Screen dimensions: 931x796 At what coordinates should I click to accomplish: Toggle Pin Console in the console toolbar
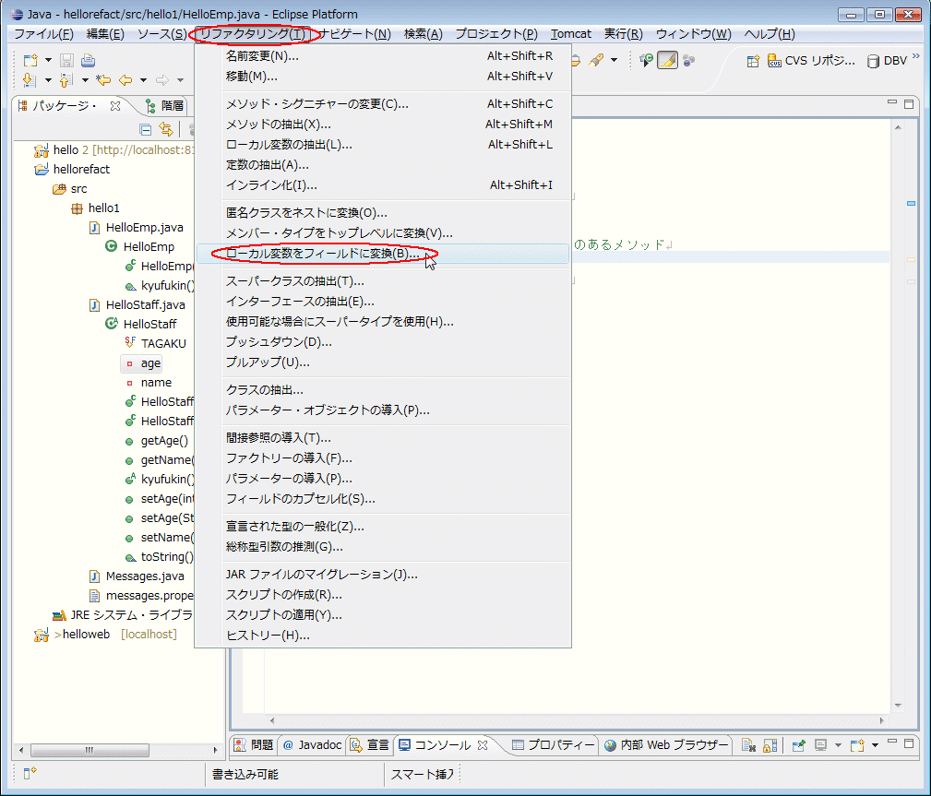(799, 745)
